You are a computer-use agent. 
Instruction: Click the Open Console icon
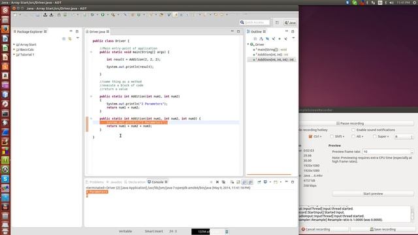(x=276, y=182)
